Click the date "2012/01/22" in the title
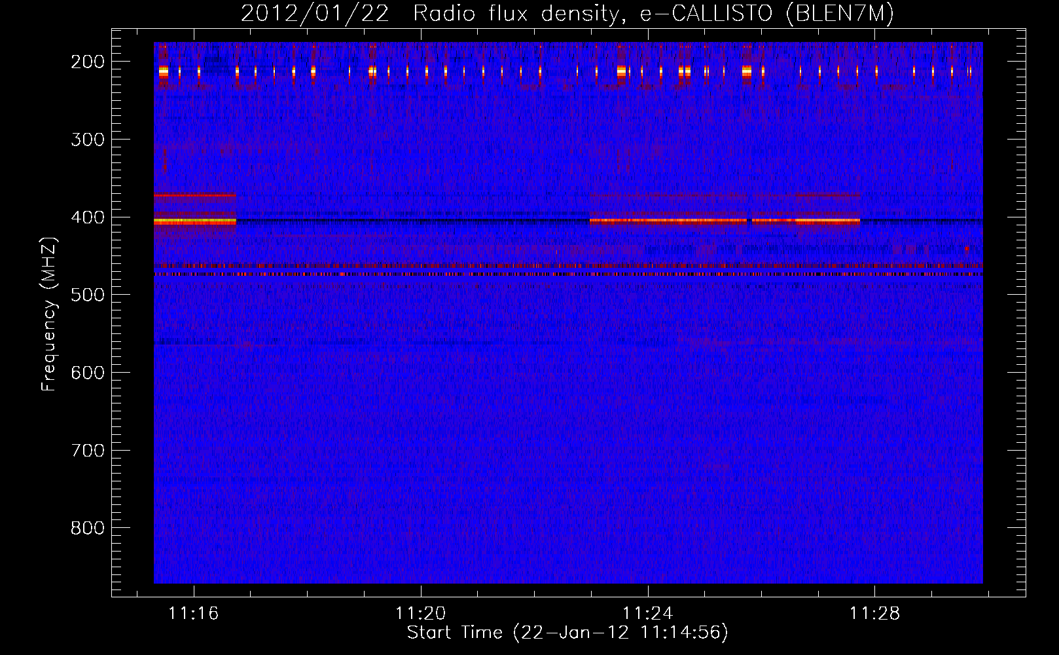The image size is (1059, 655). tap(315, 14)
